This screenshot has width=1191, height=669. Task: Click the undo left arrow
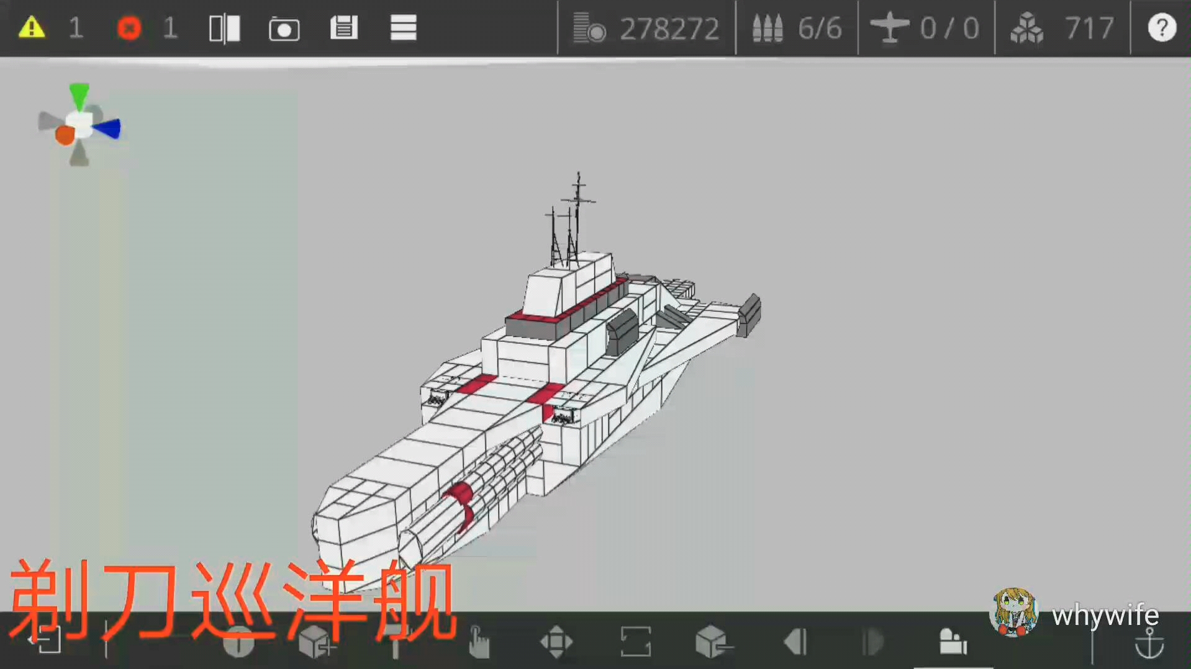tap(795, 642)
